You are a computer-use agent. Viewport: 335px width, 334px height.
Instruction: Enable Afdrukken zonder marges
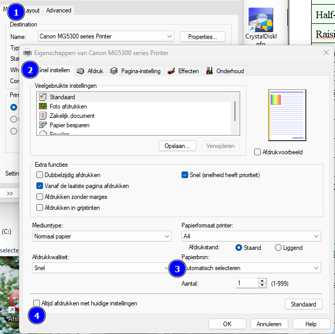coord(39,197)
